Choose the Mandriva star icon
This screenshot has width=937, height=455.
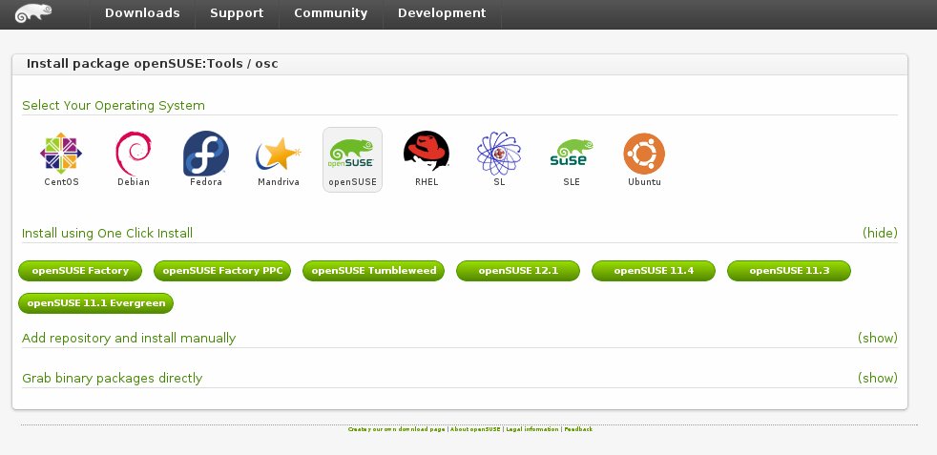278,155
